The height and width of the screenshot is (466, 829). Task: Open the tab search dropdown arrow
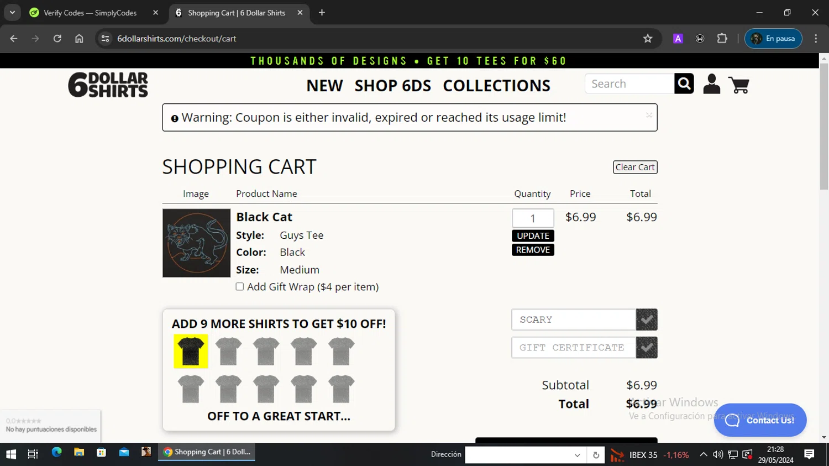tap(12, 13)
